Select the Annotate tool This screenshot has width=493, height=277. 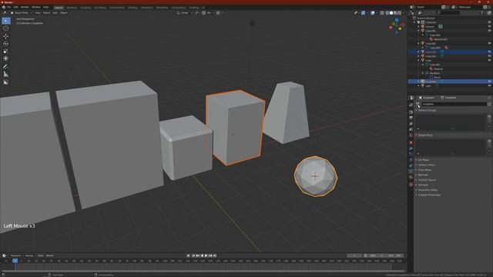[5, 67]
